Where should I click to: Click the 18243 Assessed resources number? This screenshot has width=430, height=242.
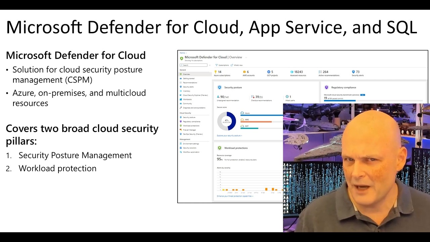(x=299, y=72)
